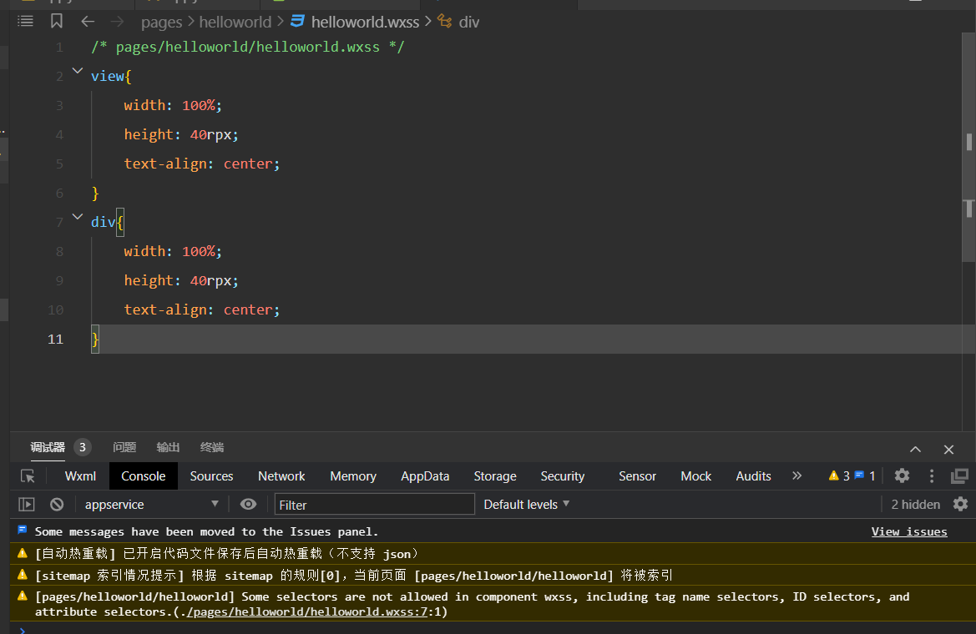Toggle the live expression eye icon

pyautogui.click(x=248, y=504)
